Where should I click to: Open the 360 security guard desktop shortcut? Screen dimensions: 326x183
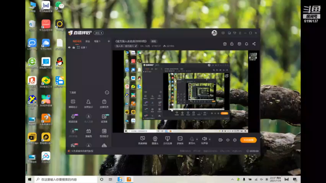click(x=46, y=82)
